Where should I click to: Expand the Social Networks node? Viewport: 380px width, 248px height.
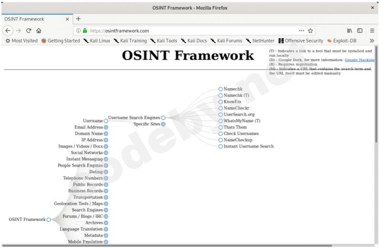[106, 153]
